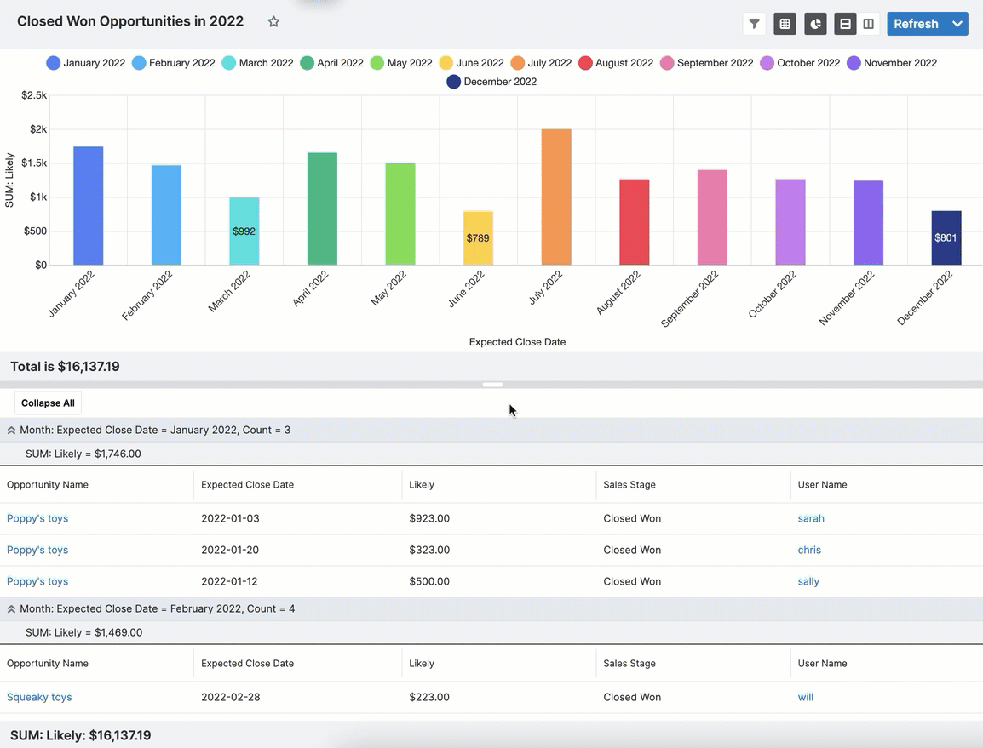
Task: Switch to vertical split layout
Action: (x=868, y=24)
